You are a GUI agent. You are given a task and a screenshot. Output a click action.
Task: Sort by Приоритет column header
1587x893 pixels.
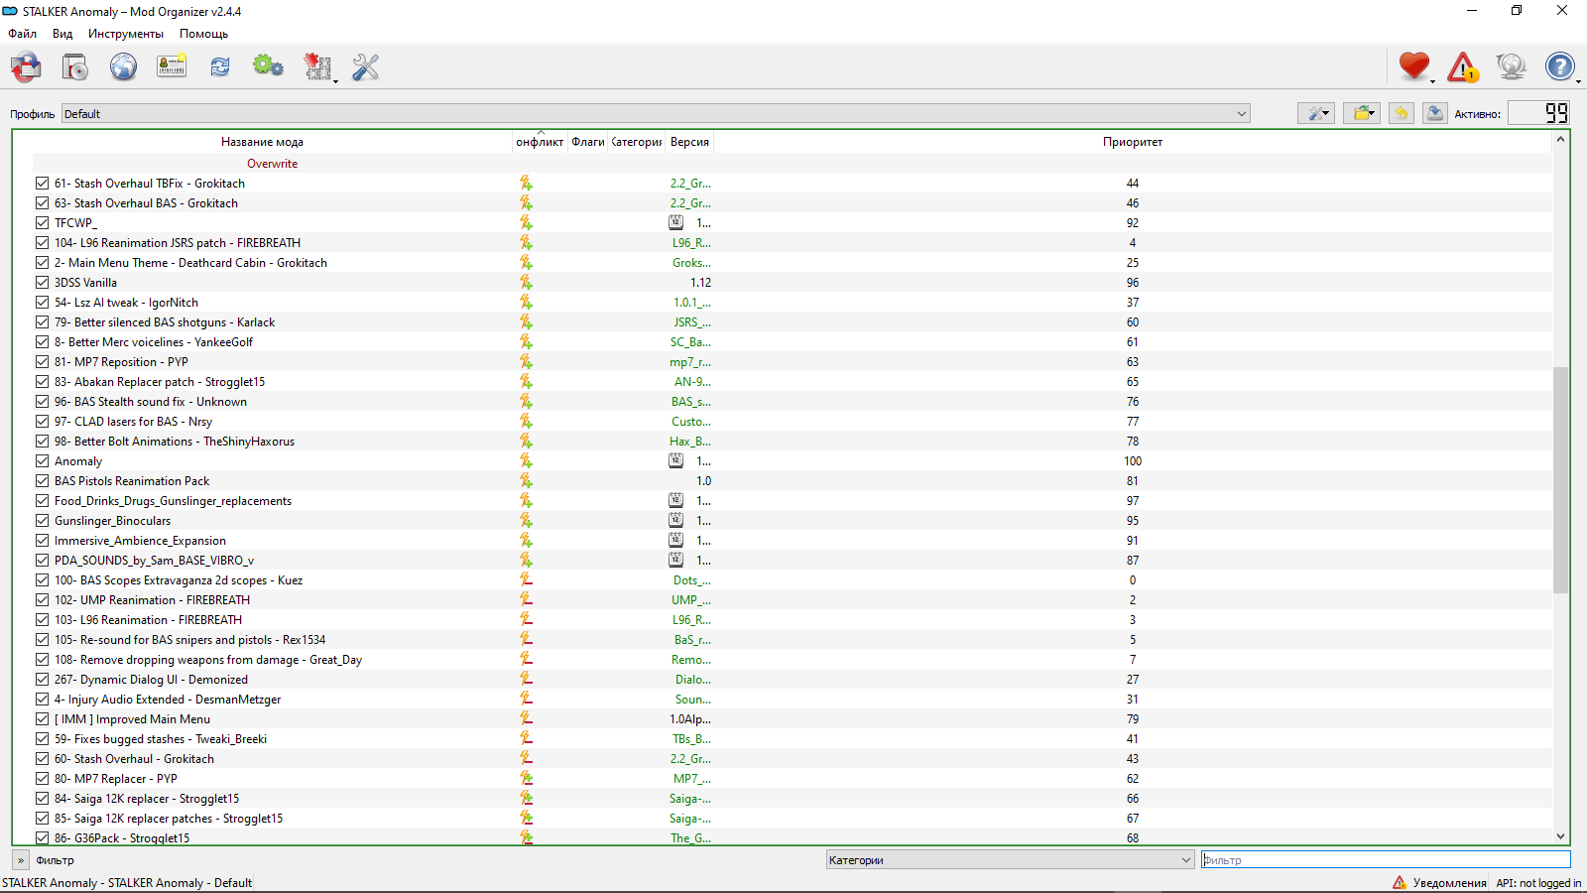tap(1133, 142)
